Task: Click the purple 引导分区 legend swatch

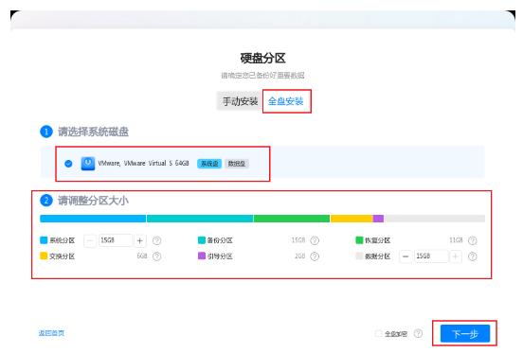Action: 202,256
